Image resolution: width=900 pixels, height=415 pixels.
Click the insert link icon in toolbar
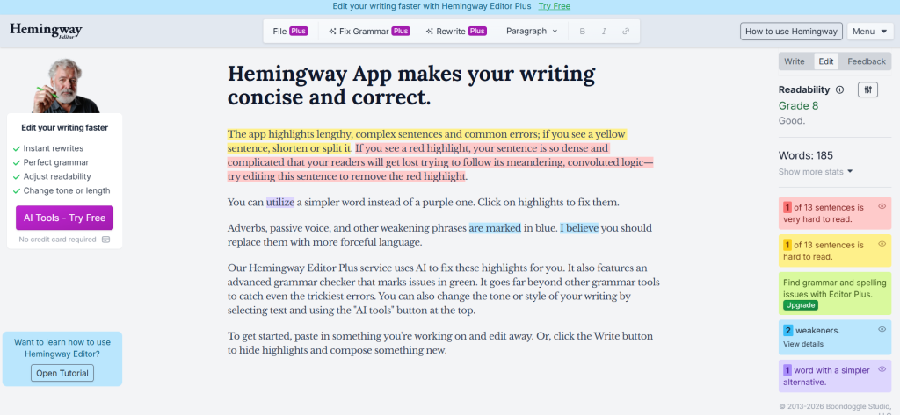pyautogui.click(x=626, y=32)
